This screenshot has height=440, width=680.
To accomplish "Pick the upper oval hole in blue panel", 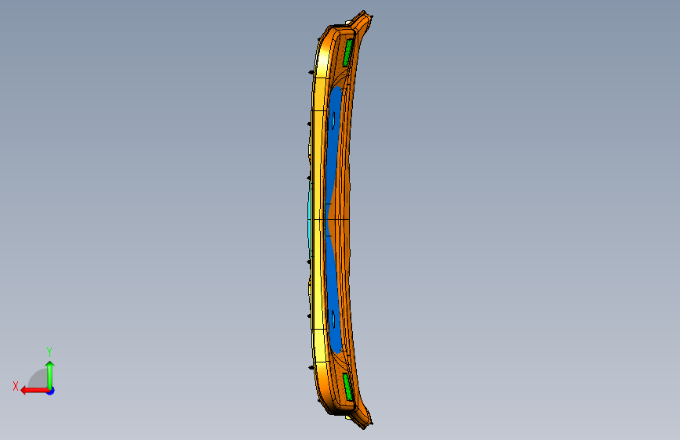I will (333, 121).
